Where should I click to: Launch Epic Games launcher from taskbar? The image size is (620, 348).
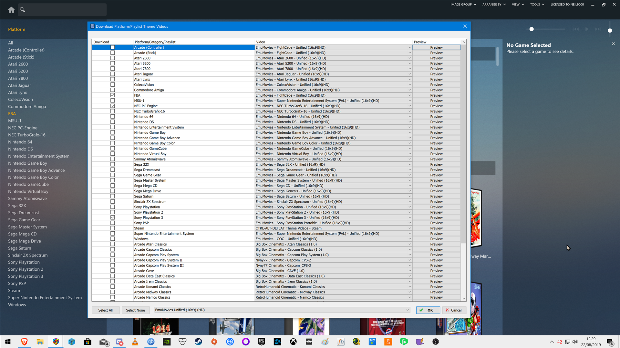pos(262,342)
